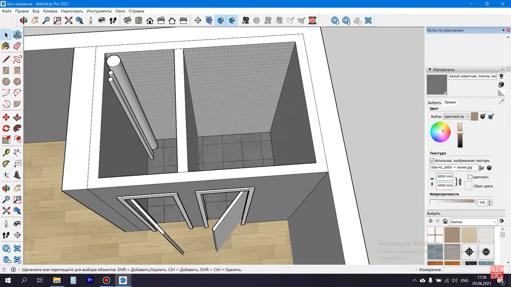
Task: Browse for texture image file icon
Action: point(482,168)
